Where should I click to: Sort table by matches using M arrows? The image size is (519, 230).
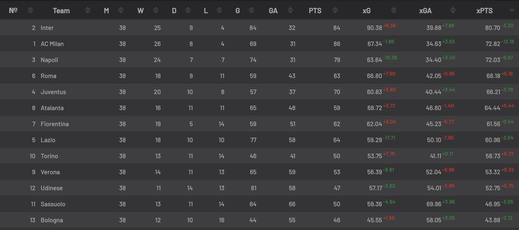coord(121,10)
